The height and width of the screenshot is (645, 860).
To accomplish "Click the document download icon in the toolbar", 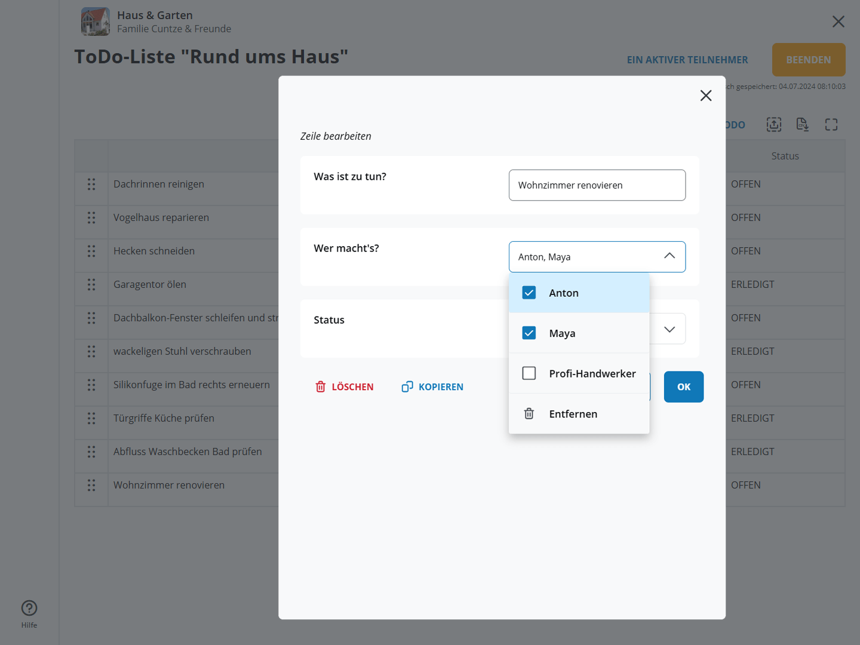I will tap(802, 124).
